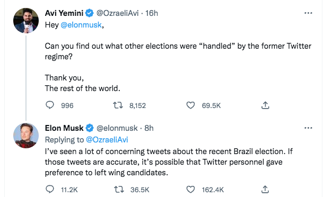View Avi Yemini's profile picture
333x197 pixels.
pos(26,21)
